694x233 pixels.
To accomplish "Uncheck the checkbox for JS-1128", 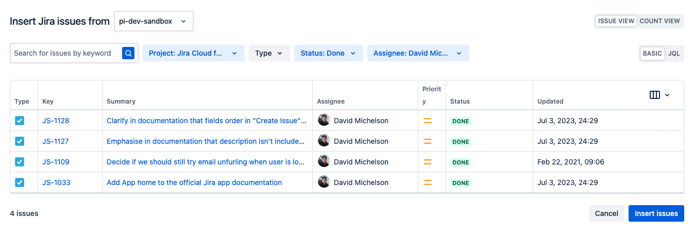I will coord(20,121).
